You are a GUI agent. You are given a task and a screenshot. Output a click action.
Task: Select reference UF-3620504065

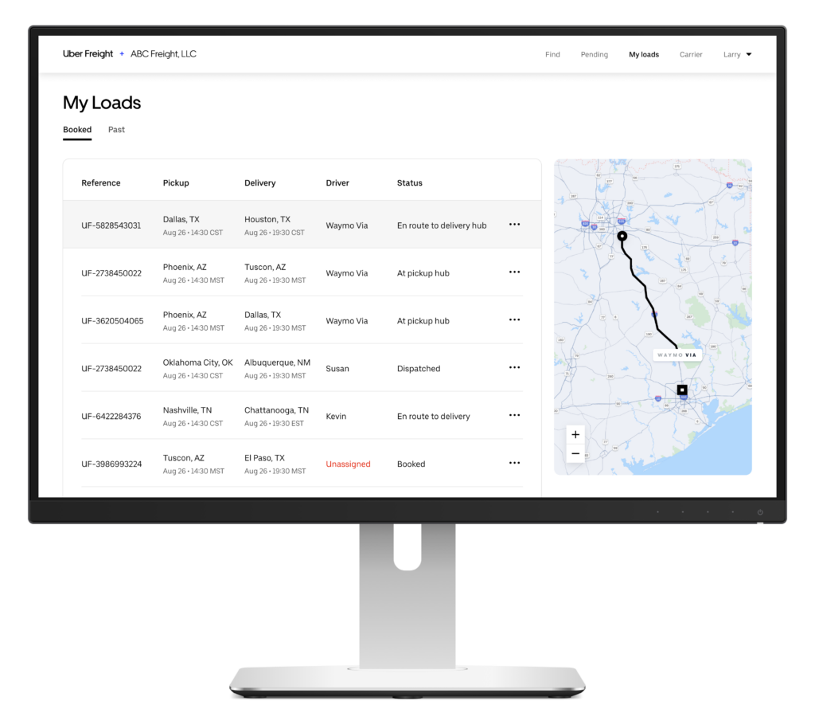coord(112,321)
